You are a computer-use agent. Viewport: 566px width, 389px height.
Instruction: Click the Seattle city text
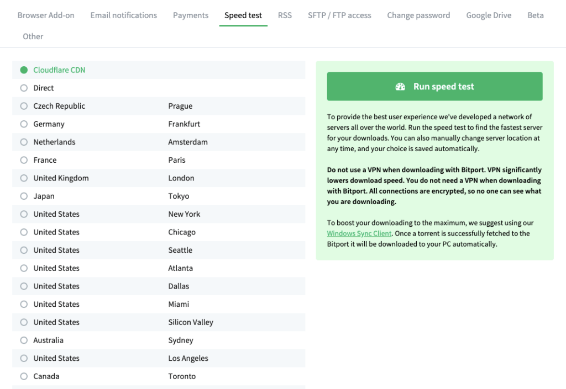[180, 250]
